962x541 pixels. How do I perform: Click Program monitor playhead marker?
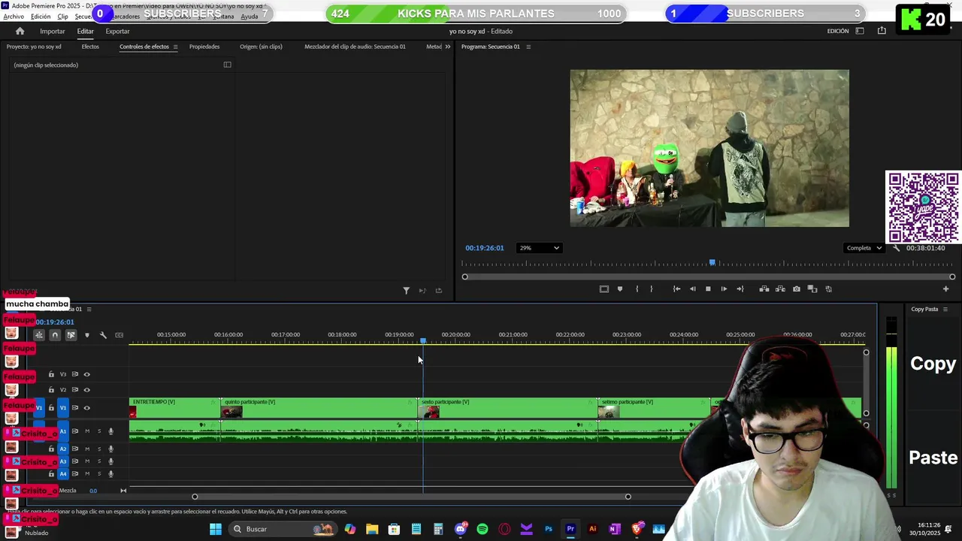(712, 263)
